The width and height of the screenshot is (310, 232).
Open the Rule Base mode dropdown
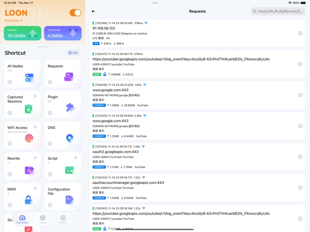(13, 21)
